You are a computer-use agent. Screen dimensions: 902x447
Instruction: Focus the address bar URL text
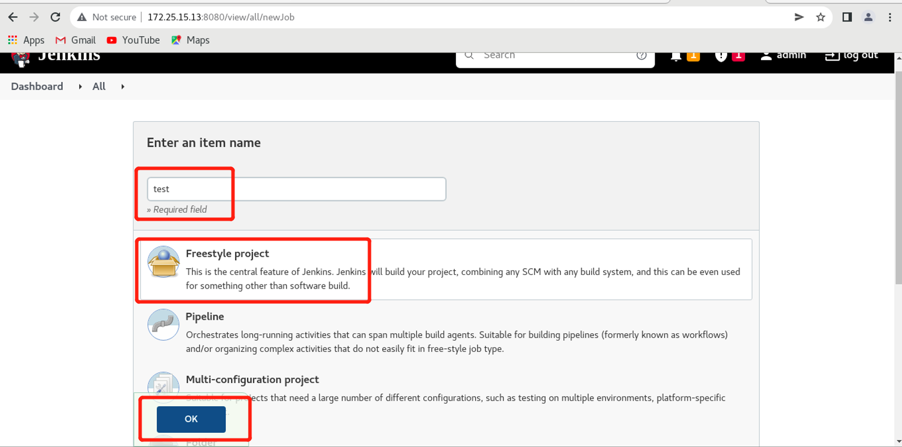[221, 17]
